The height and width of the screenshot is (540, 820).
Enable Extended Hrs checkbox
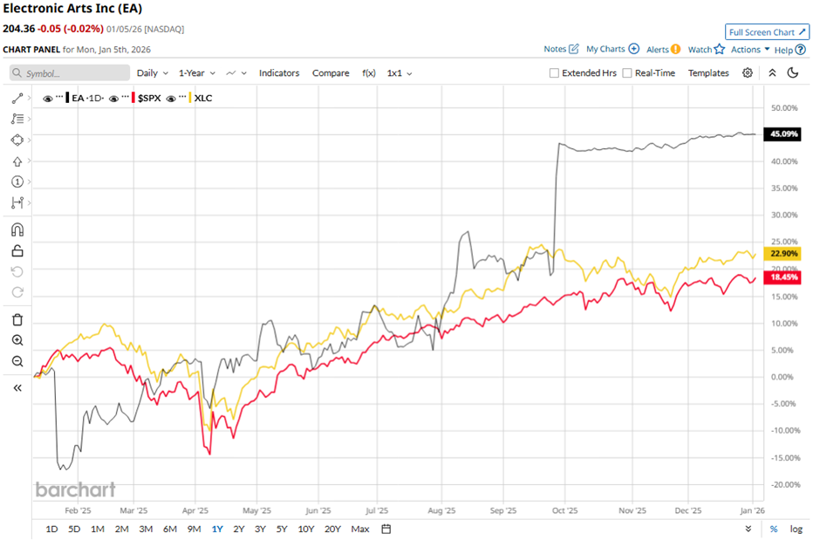(554, 73)
